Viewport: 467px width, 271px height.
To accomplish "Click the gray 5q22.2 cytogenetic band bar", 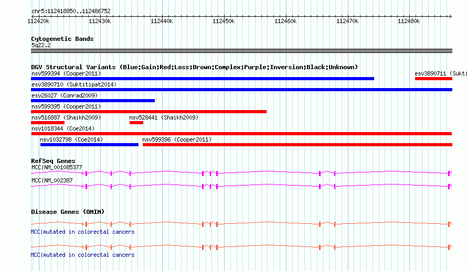I will tap(241, 51).
